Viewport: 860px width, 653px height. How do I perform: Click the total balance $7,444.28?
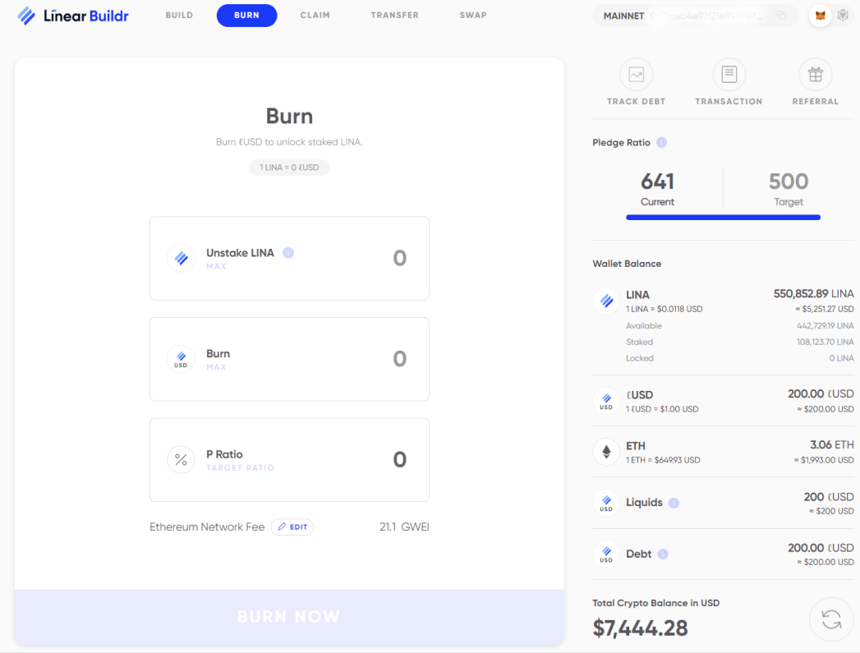[640, 628]
